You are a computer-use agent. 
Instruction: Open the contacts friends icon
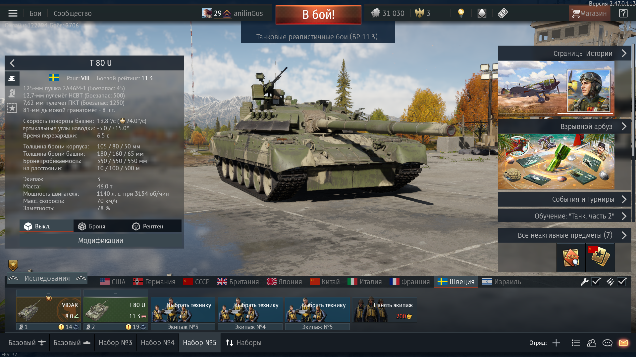tap(591, 343)
